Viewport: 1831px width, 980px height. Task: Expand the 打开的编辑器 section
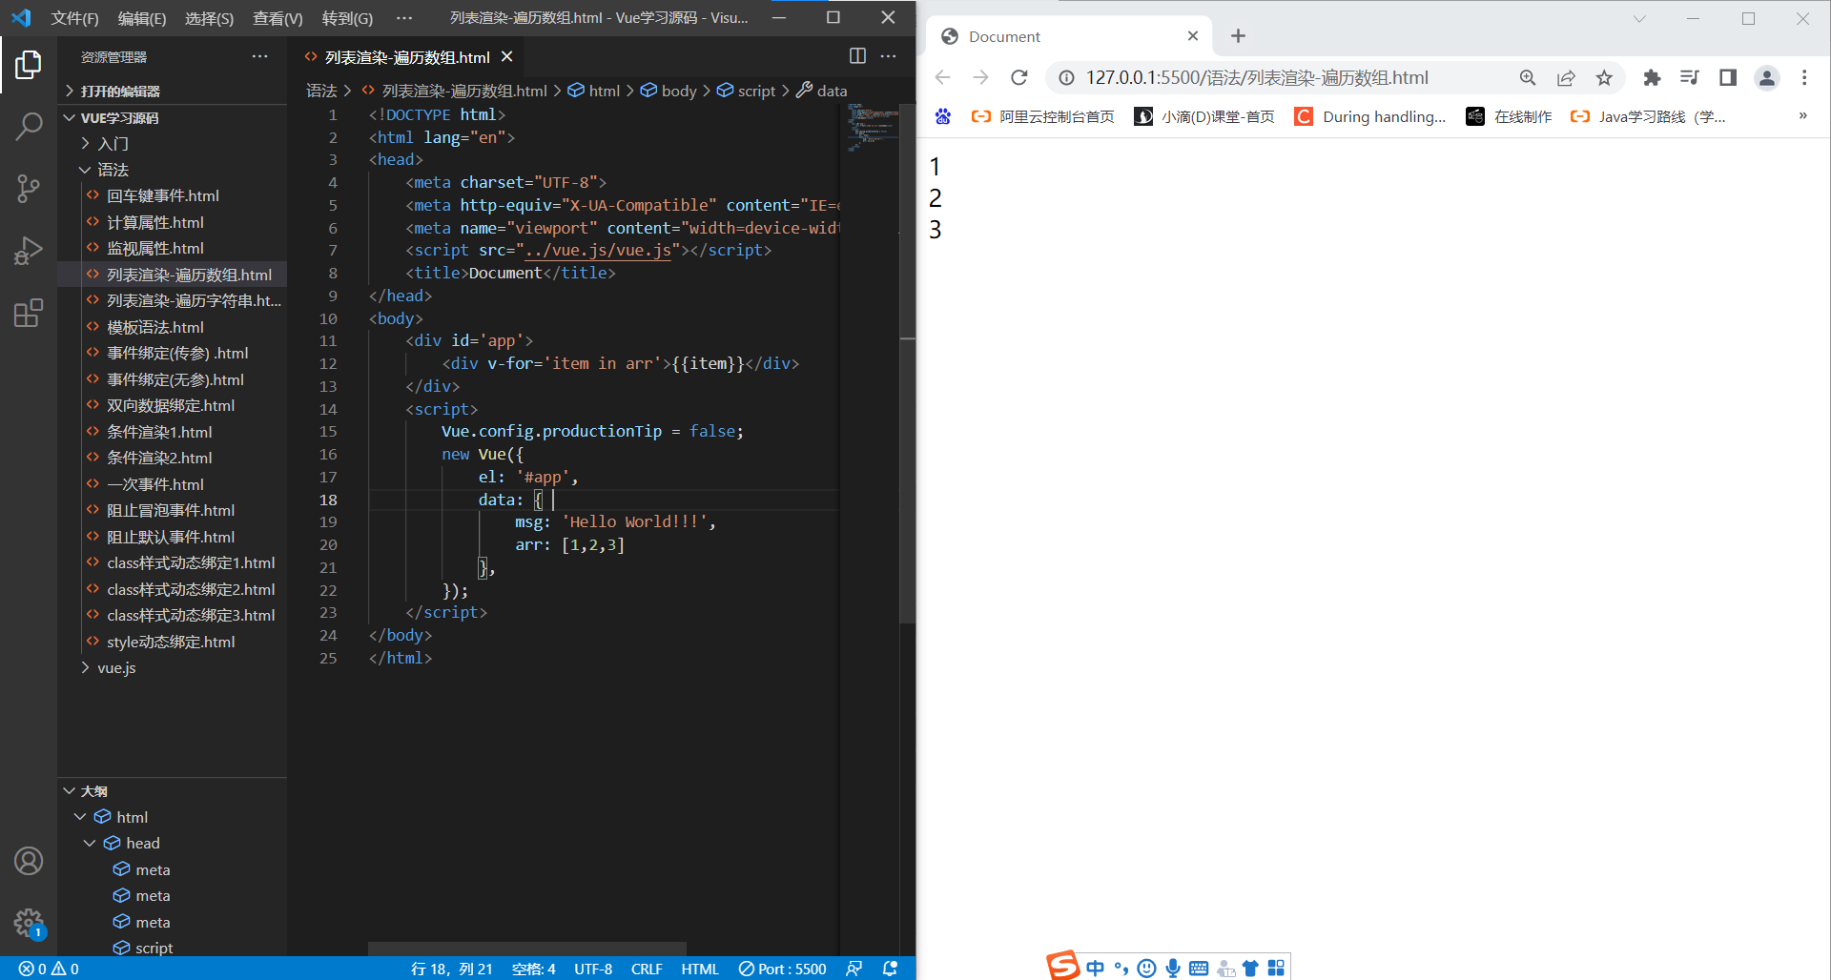point(172,91)
